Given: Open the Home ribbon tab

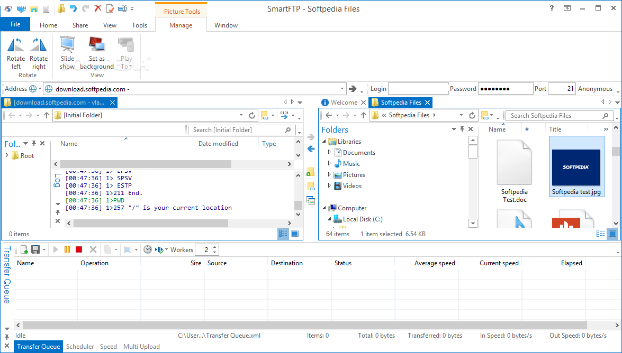Looking at the screenshot, I should 48,25.
